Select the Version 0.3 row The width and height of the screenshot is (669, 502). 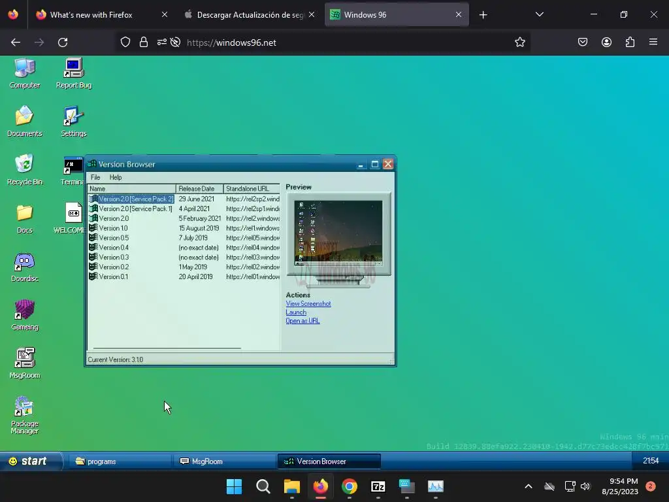pyautogui.click(x=184, y=258)
